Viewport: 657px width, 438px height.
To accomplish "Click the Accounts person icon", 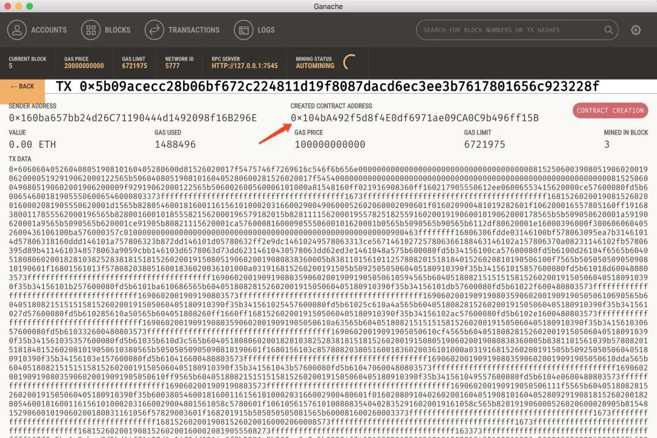I will 17,30.
